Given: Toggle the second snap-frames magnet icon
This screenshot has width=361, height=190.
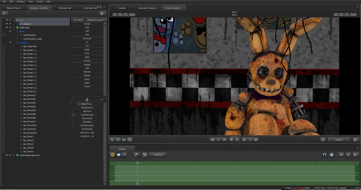Looking at the screenshot, I should tap(332, 155).
